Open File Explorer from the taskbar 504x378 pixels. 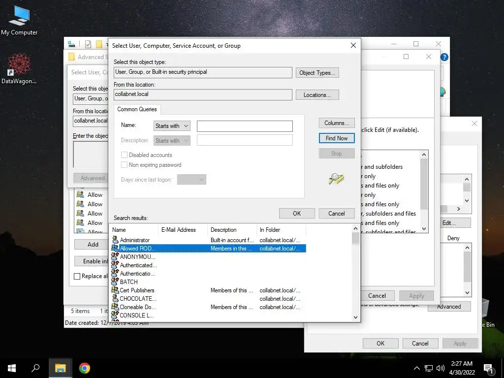point(60,368)
